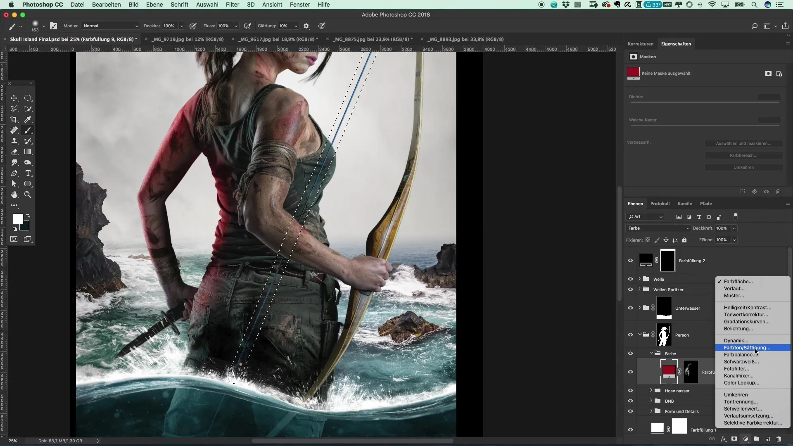Select the Move tool

point(14,98)
